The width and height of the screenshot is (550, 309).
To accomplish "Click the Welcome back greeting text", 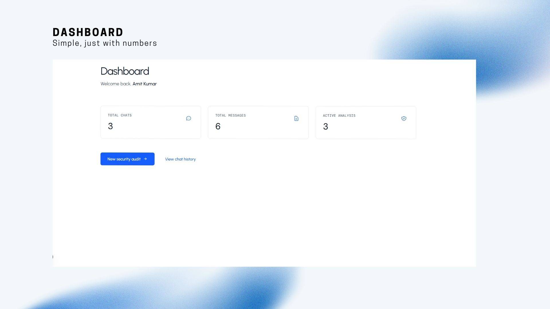I will (116, 84).
